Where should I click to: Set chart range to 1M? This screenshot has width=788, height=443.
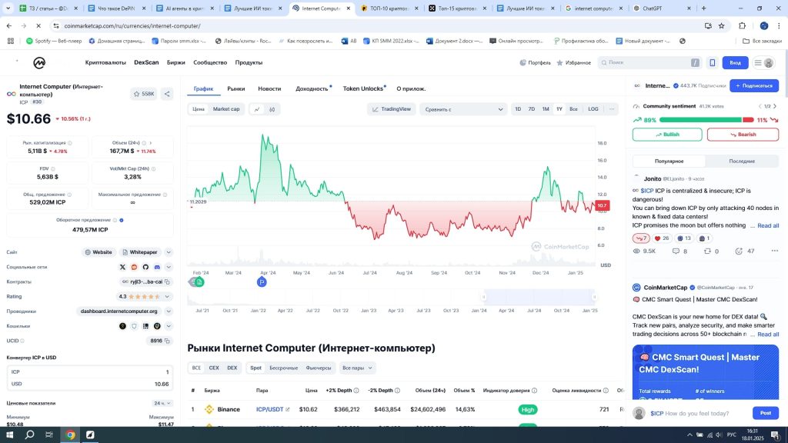click(546, 109)
